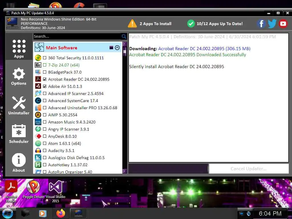Click the Acrobat Reader DC list icon
This screenshot has height=219, width=292.
(x=38, y=79)
